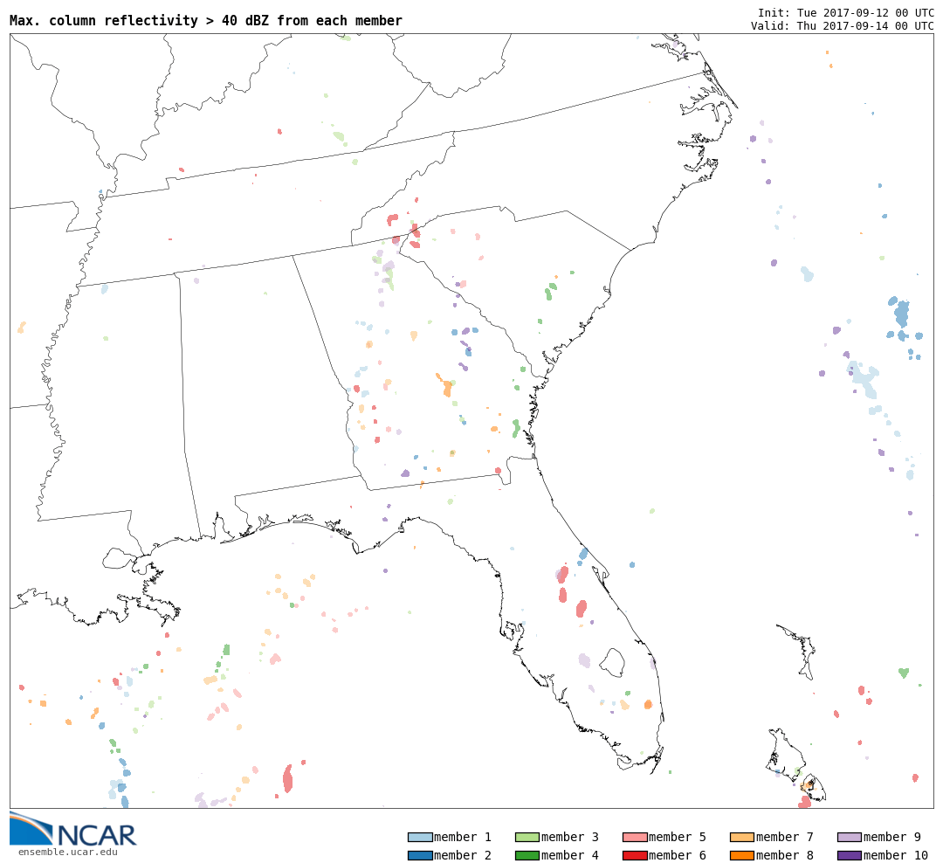The width and height of the screenshot is (943, 863).
Task: Click the member 6 red swatch
Action: pyautogui.click(x=635, y=855)
